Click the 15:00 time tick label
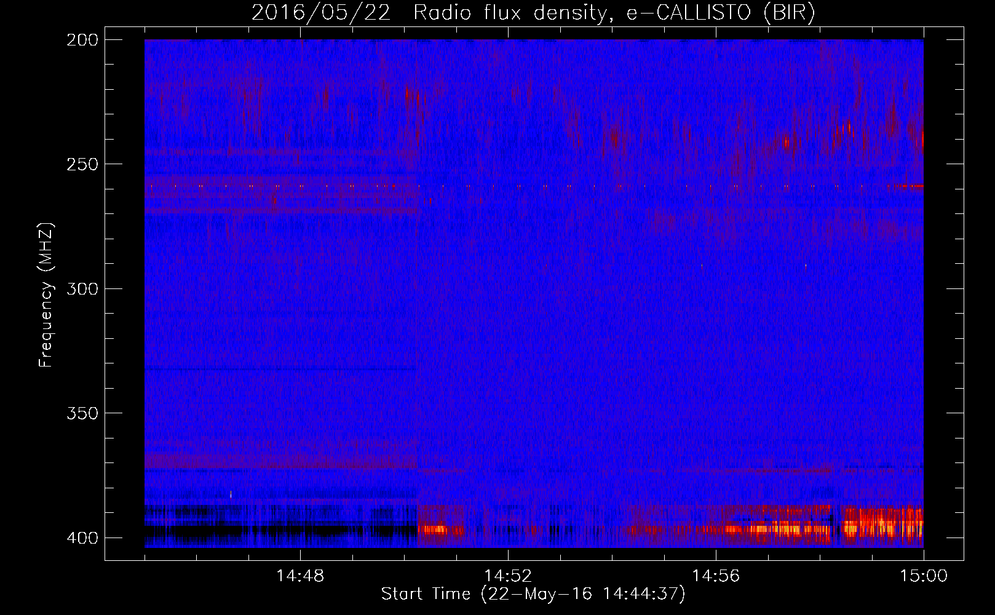The width and height of the screenshot is (995, 615). tap(924, 576)
